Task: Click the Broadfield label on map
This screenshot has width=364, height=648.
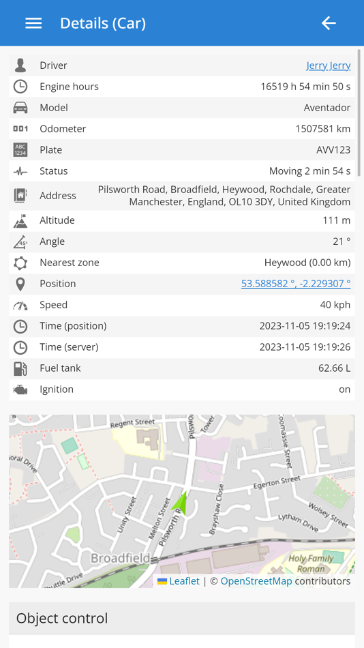Action: point(120,559)
